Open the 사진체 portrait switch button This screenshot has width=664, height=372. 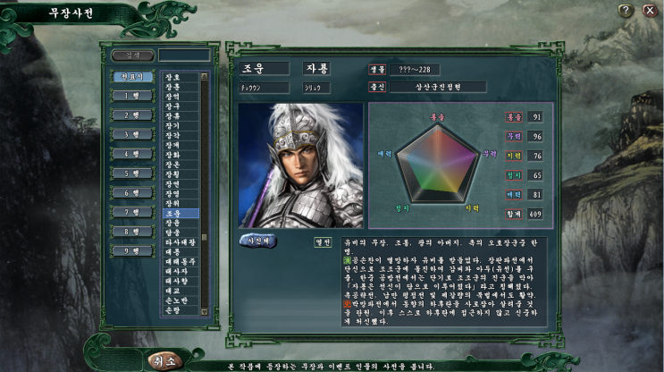point(258,241)
